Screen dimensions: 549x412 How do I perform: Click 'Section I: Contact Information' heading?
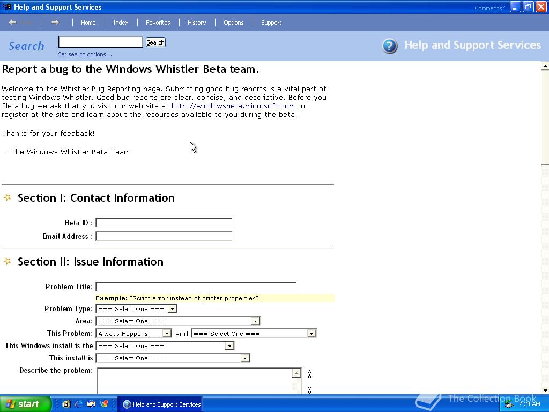coord(96,198)
